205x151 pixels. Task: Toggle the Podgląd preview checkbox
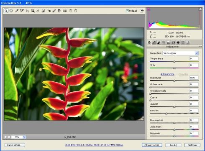pos(127,11)
